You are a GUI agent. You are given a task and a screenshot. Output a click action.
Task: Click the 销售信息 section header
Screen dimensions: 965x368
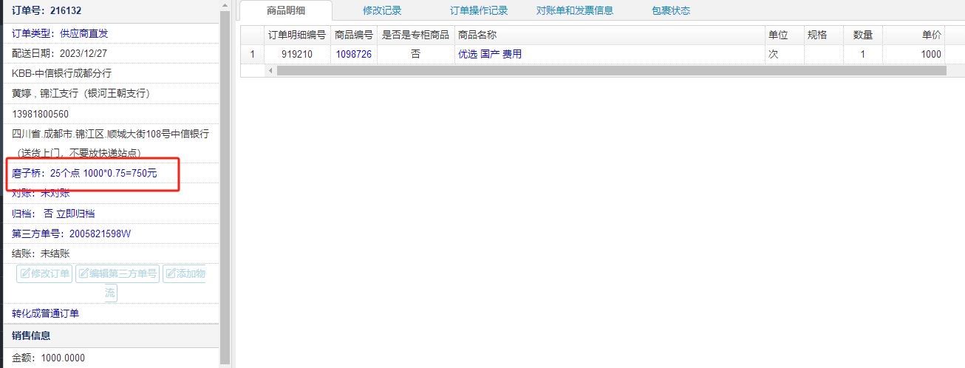[110, 335]
